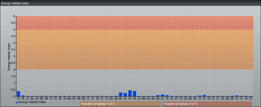Click the 1.5 value on the y-axis
Screen dimensions: 261x107
pyautogui.click(x=13, y=76)
